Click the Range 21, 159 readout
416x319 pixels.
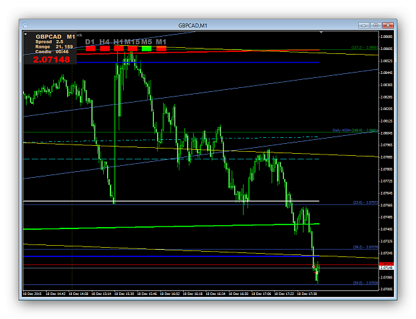(x=54, y=47)
